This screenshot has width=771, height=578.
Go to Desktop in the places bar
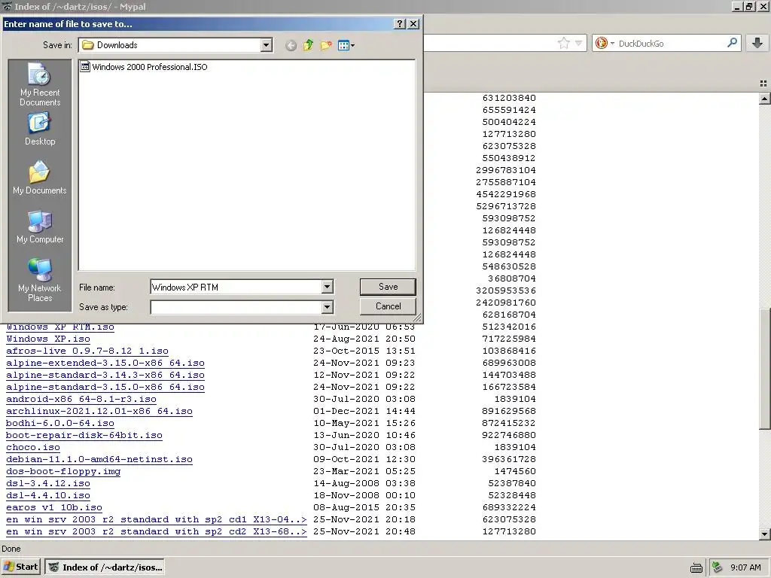(40, 129)
